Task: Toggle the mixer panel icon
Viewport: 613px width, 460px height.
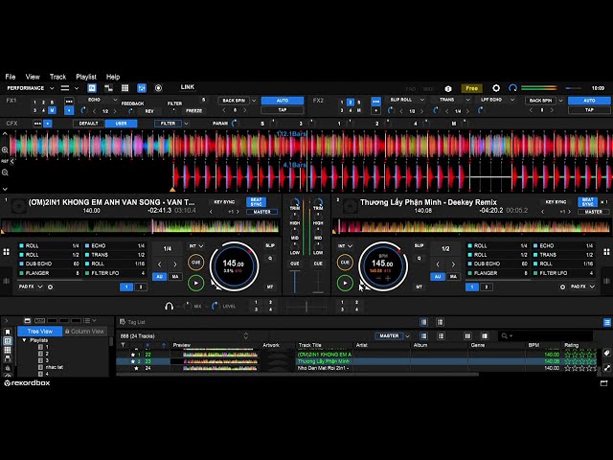Action: [142, 88]
